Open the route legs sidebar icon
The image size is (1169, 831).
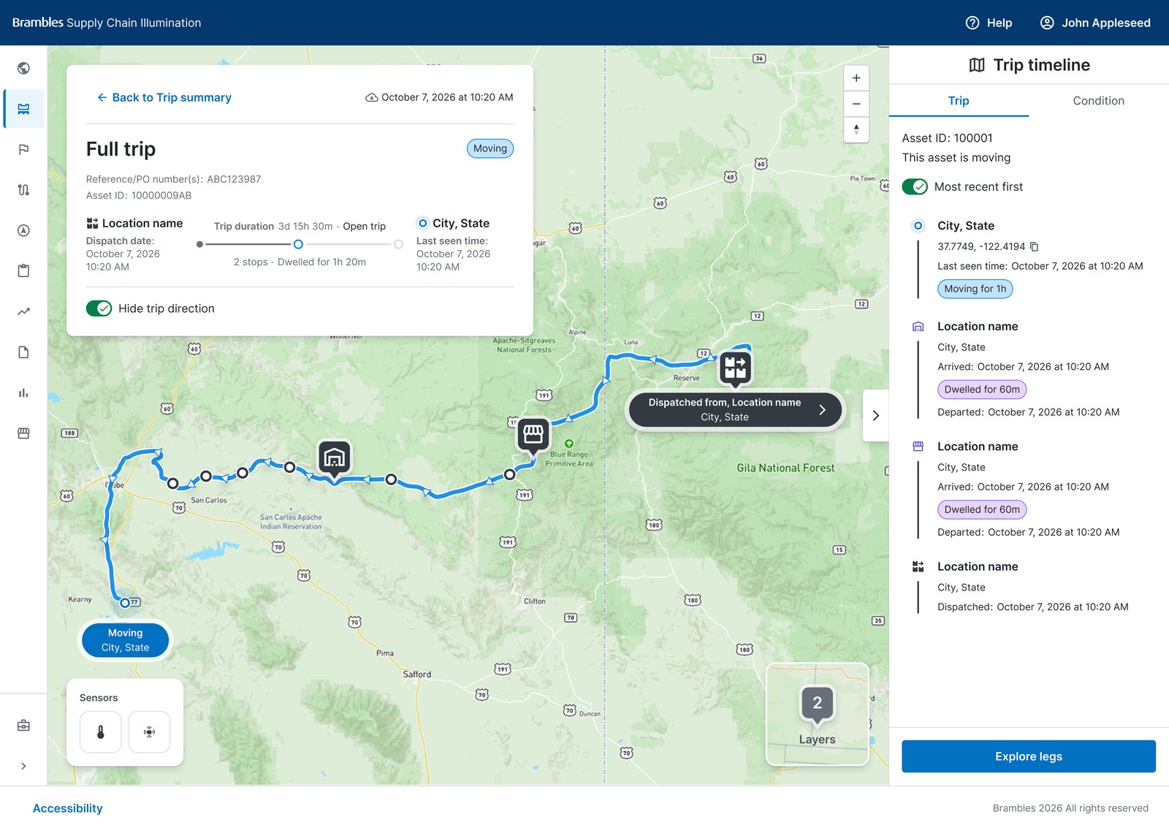pos(23,190)
